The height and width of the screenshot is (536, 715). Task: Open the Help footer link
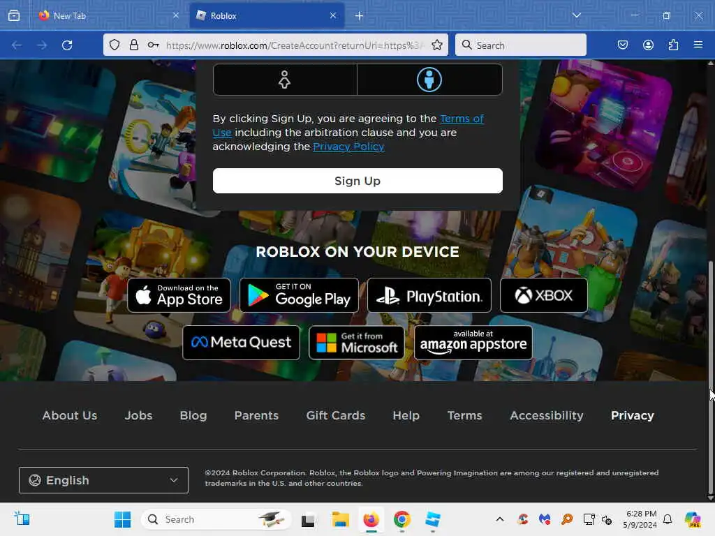[x=406, y=416]
